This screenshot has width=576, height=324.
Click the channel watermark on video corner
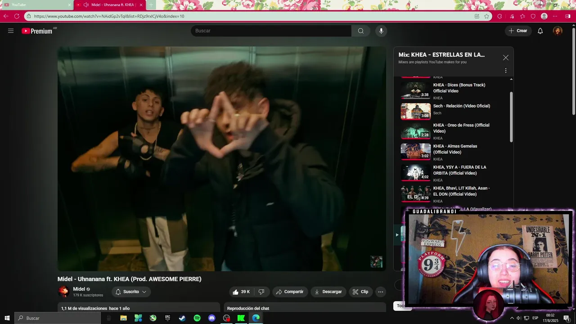tap(376, 261)
